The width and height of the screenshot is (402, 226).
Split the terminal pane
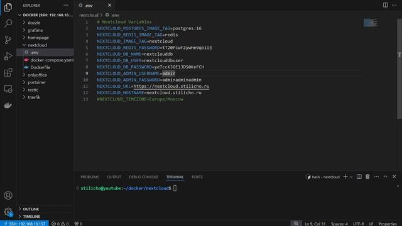click(359, 177)
